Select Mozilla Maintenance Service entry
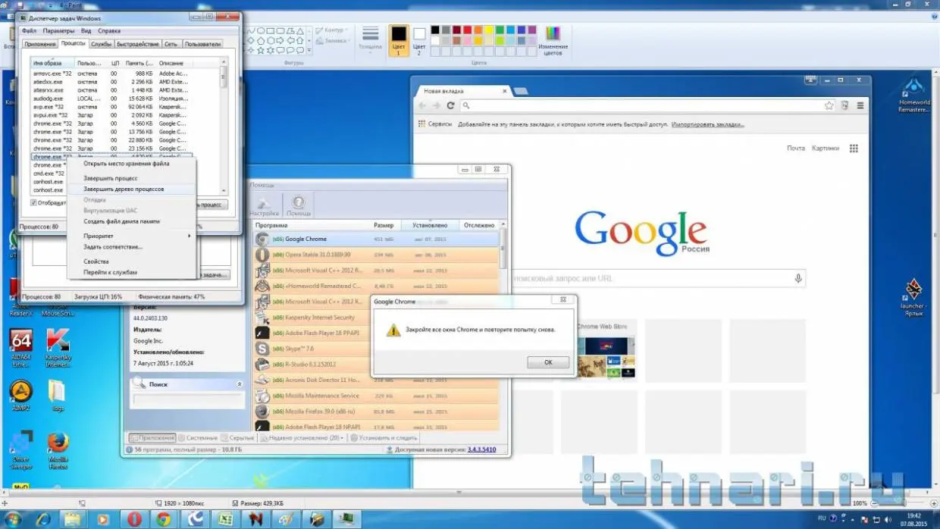 click(x=377, y=396)
